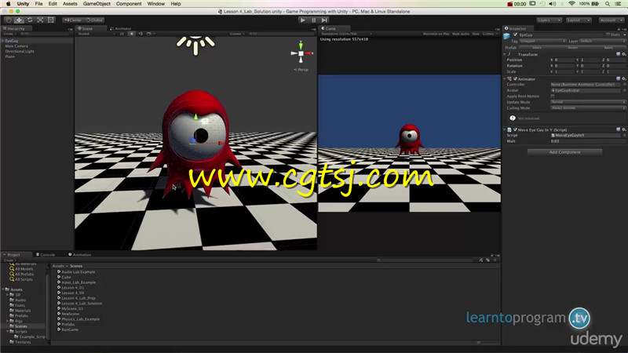Open Hierarchy Create dropdown
628x353 pixels.
click(x=9, y=34)
